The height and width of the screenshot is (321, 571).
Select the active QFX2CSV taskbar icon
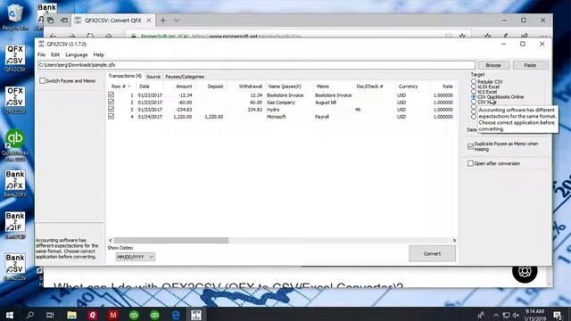click(x=196, y=315)
